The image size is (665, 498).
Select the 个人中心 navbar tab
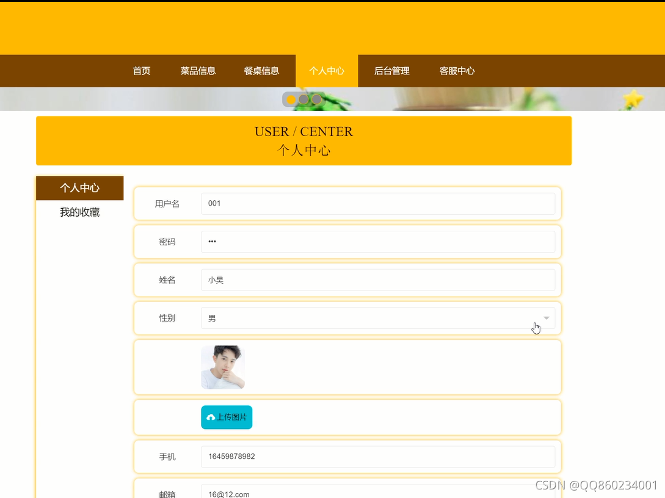click(x=327, y=71)
